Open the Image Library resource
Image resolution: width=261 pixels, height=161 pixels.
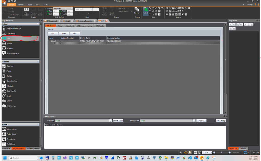coord(11,129)
